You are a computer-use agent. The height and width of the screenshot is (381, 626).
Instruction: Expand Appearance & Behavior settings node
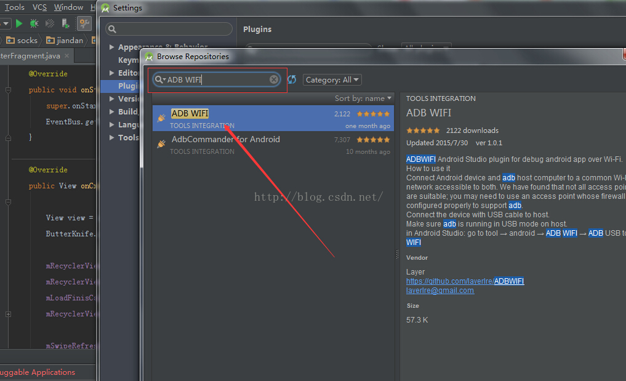tap(112, 47)
